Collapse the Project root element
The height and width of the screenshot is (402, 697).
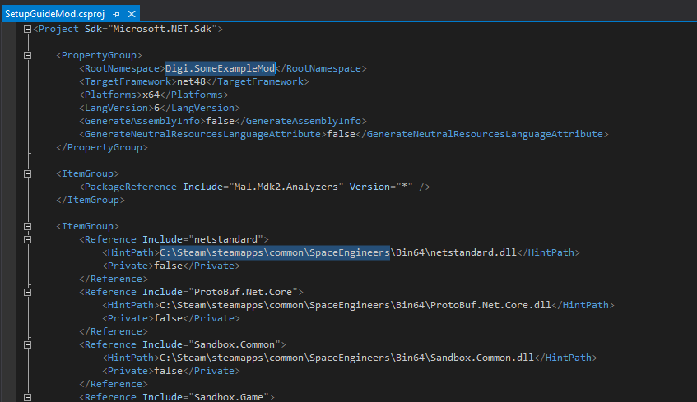click(28, 29)
